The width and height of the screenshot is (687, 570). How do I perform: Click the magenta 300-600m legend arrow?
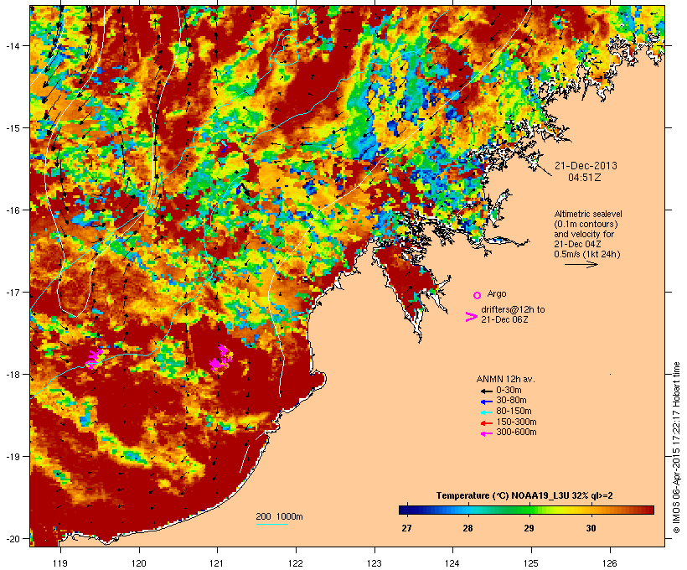[486, 433]
